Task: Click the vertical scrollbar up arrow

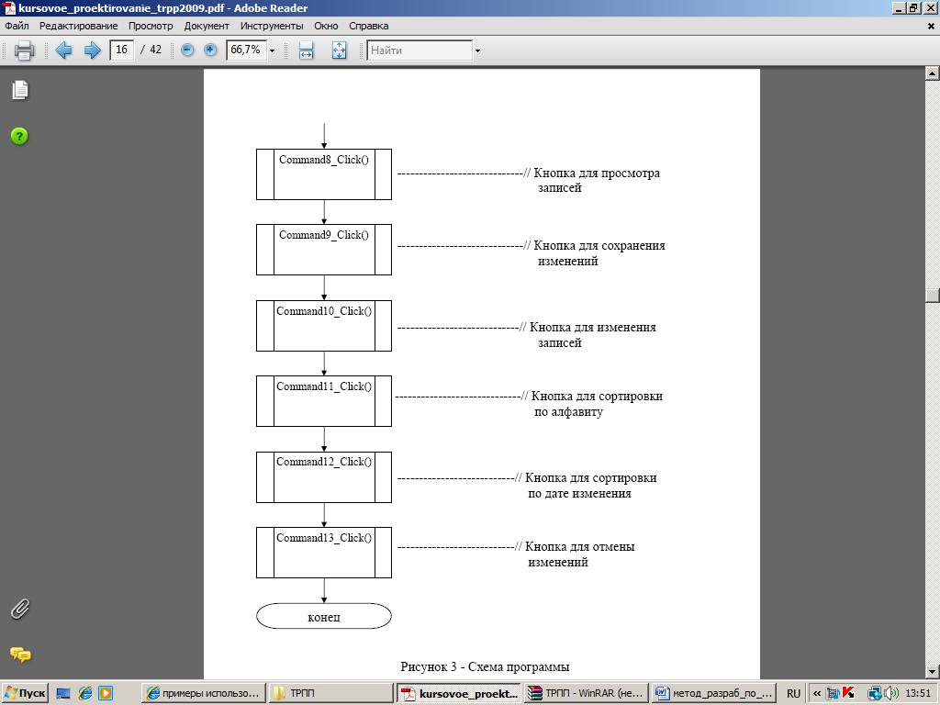Action: 933,73
